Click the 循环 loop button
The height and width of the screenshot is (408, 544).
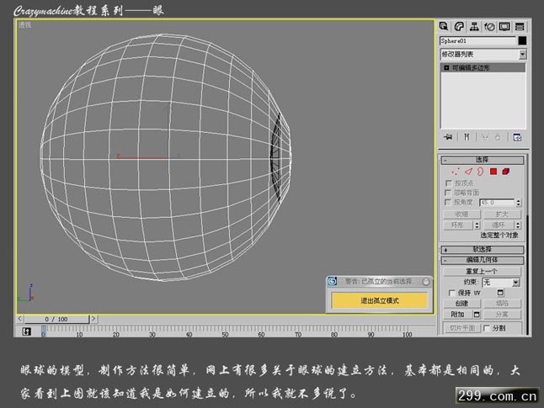click(x=499, y=225)
